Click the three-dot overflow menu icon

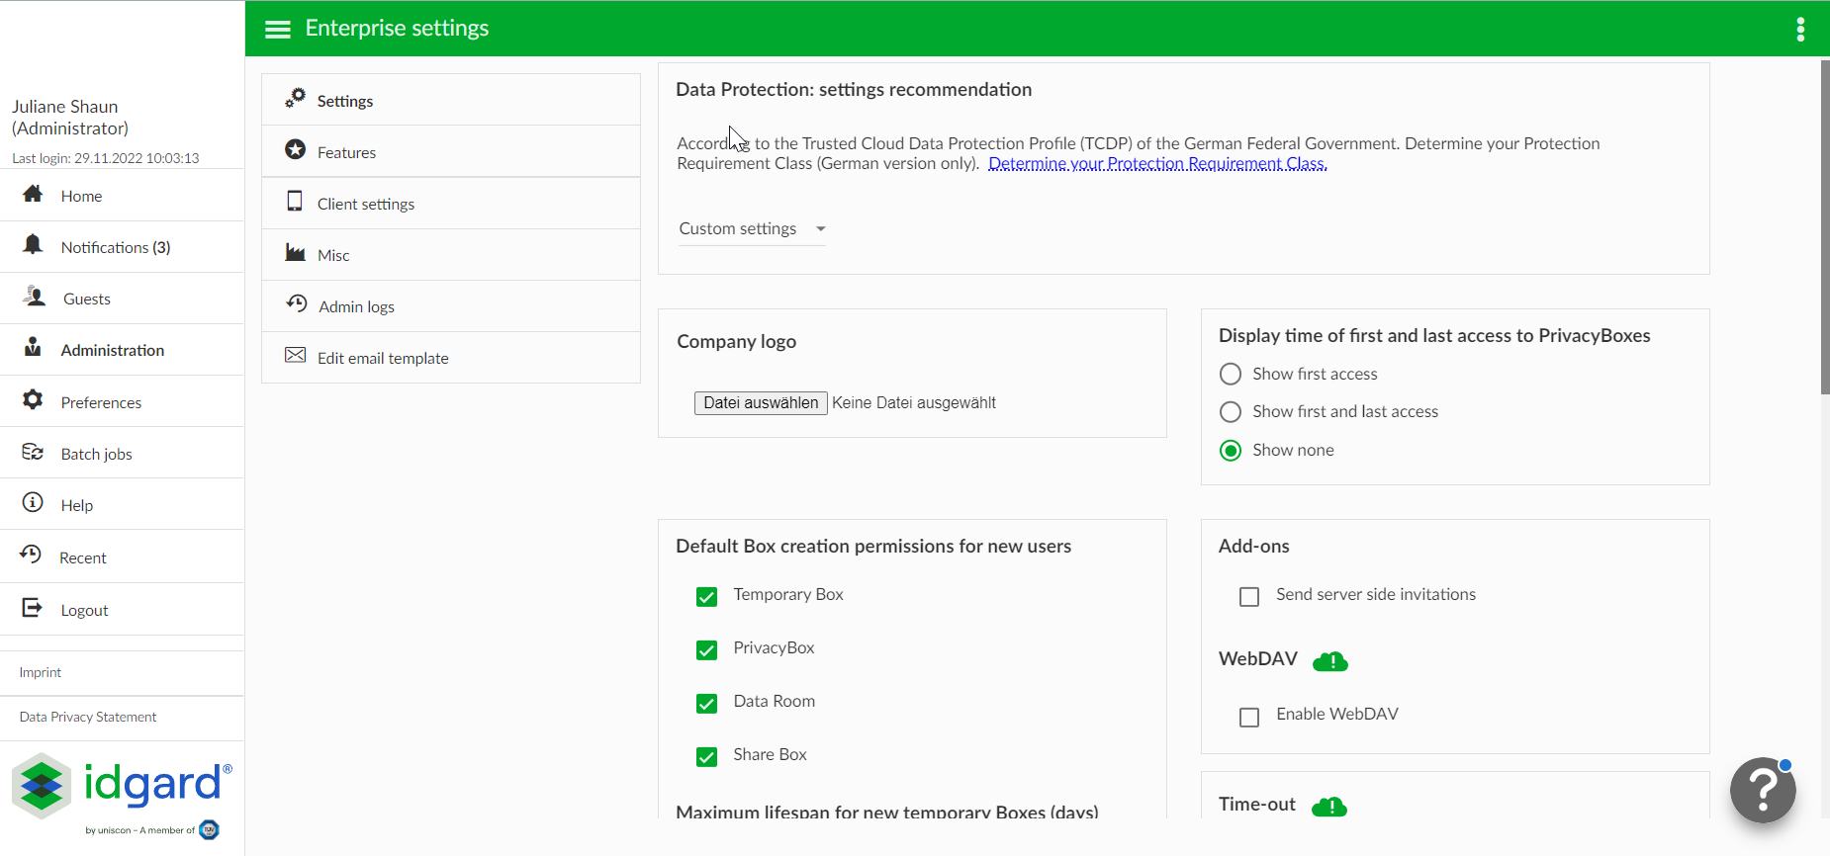pos(1800,29)
